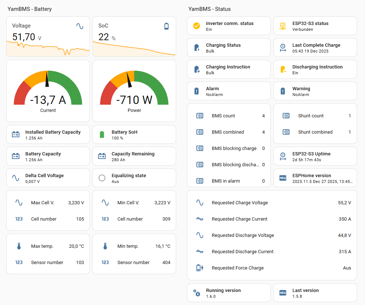This screenshot has width=365, height=305.
Task: Open the Capacity Remaining tile
Action: [x=134, y=156]
